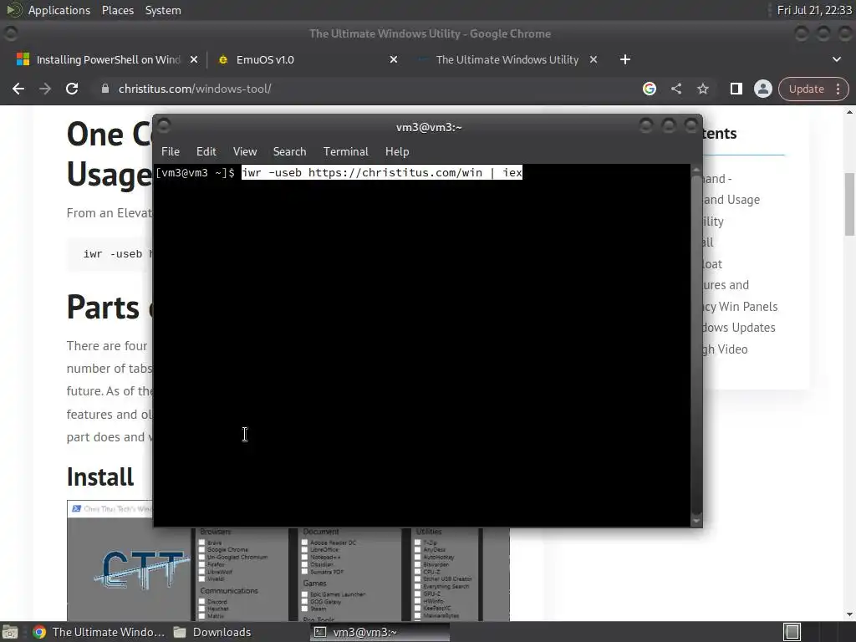856x642 pixels.
Task: Share this page via share icon
Action: click(675, 89)
